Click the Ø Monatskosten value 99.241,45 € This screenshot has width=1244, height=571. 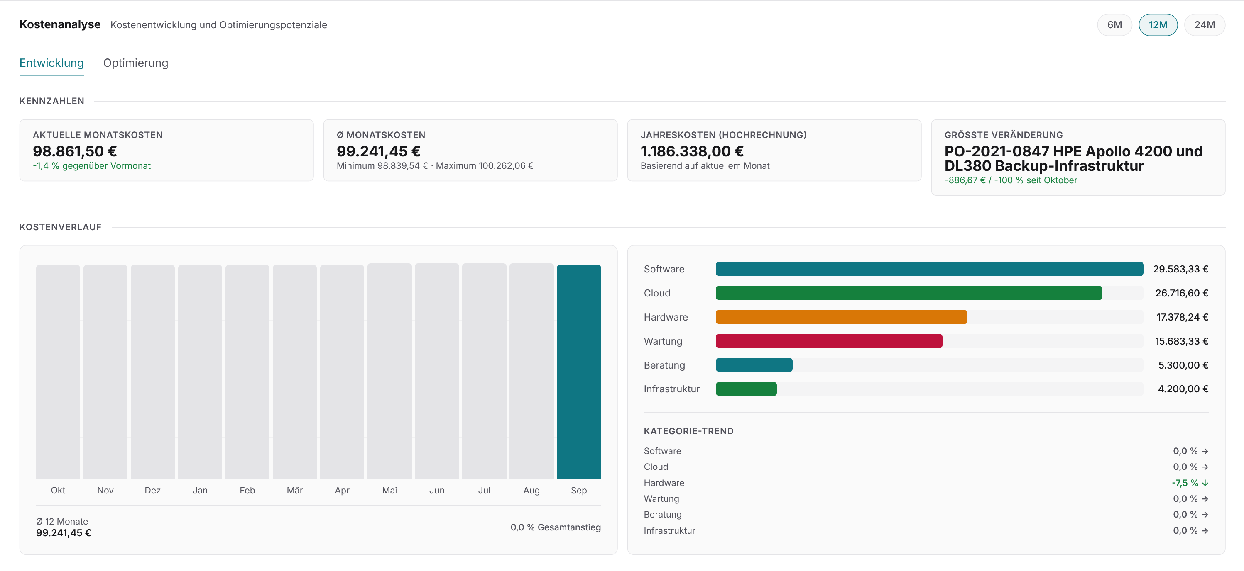click(x=379, y=151)
